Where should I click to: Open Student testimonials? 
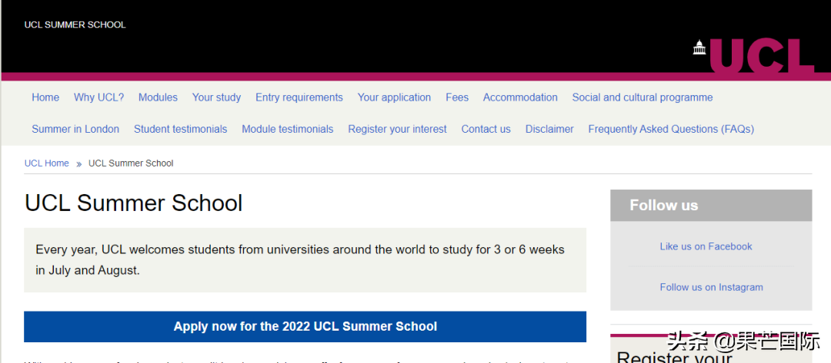tap(180, 129)
